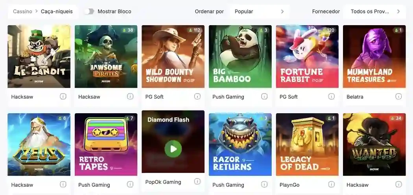This screenshot has height=195, width=413.
Task: Show info for Wild Bounty Showdown
Action: [x=197, y=97]
